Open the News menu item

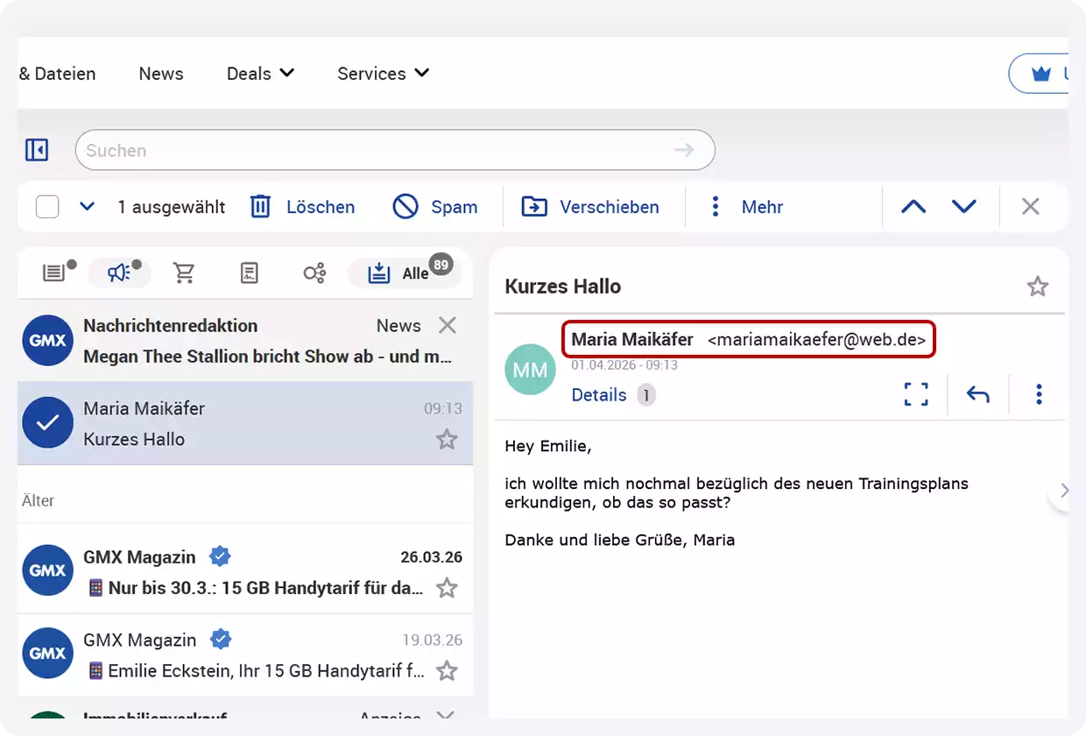point(160,74)
